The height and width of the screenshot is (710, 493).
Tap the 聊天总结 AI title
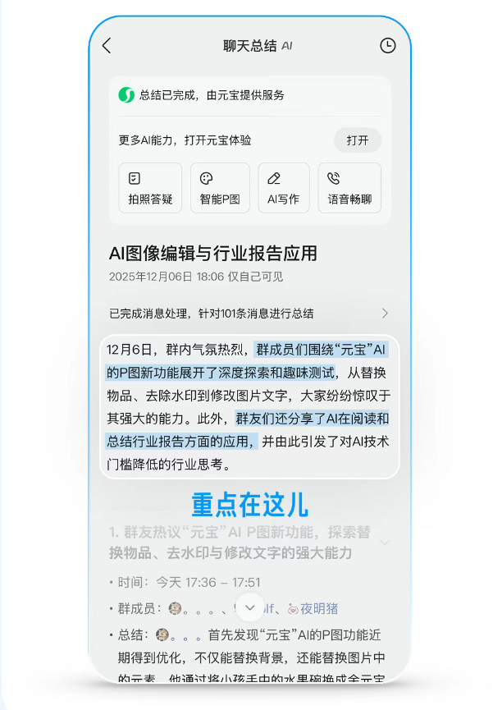click(258, 46)
